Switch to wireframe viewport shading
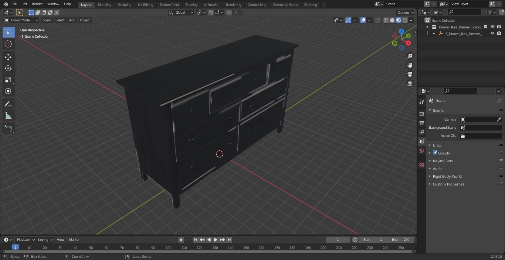 tap(386, 20)
